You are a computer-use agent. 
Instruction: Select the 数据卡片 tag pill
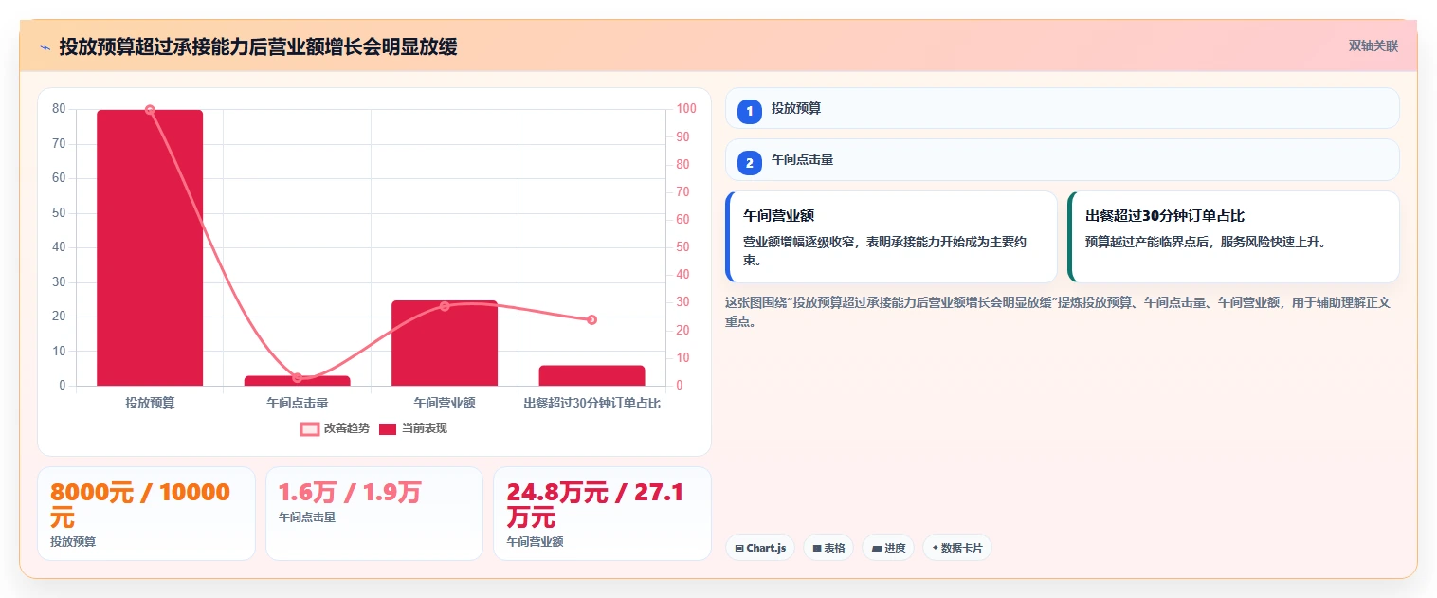coord(957,548)
